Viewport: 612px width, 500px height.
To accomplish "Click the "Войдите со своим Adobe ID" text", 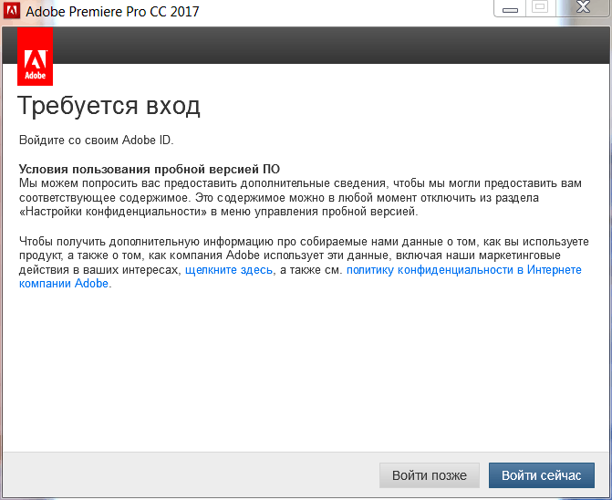I will coord(96,141).
